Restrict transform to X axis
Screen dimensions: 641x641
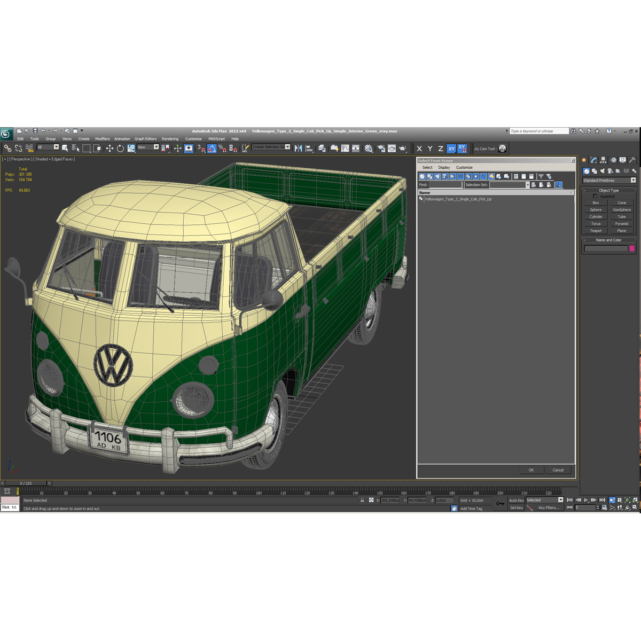pos(419,148)
